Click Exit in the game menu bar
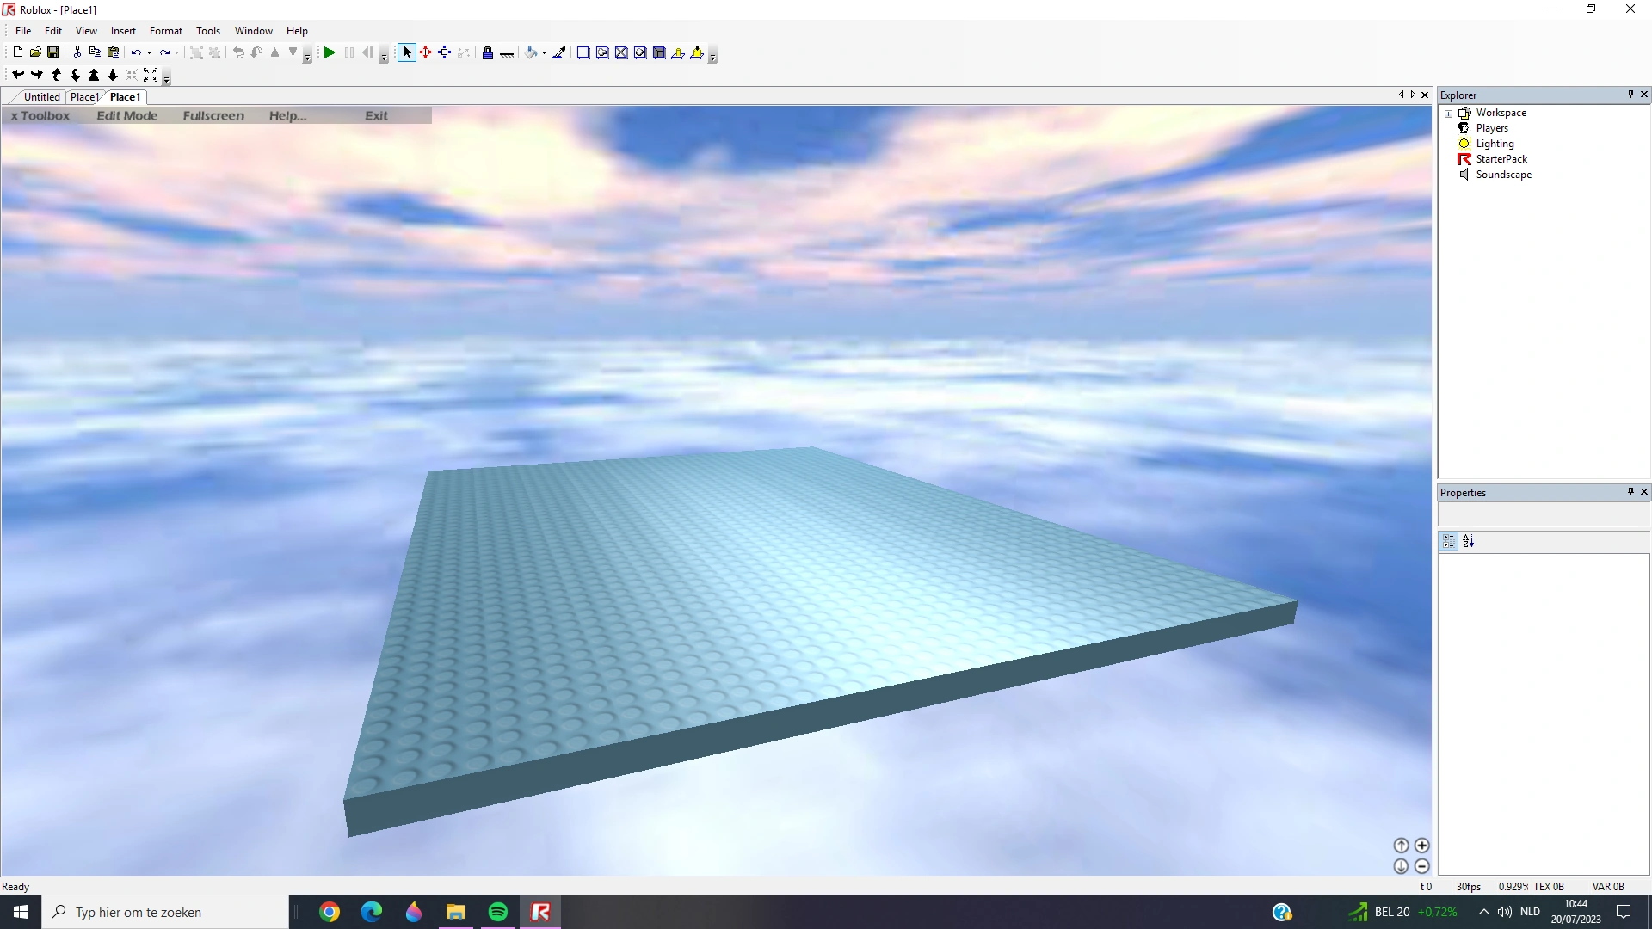This screenshot has height=929, width=1652. 377,115
